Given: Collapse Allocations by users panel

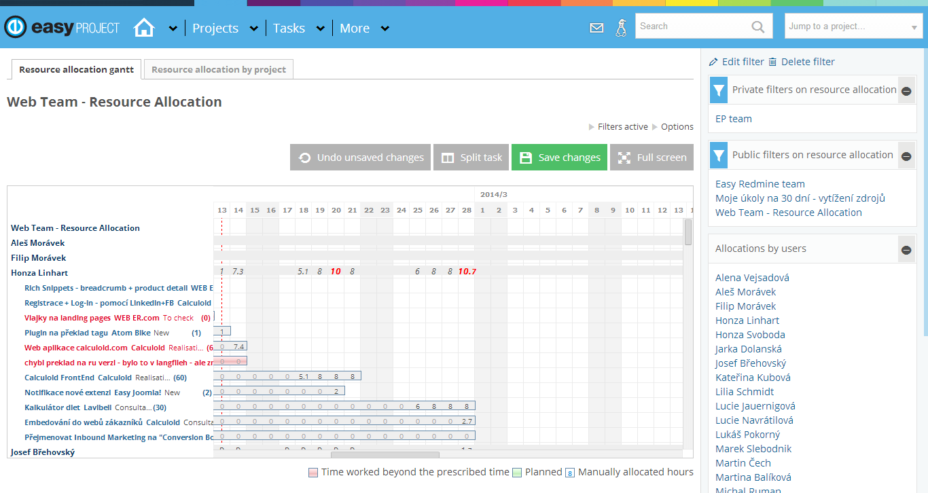Looking at the screenshot, I should coord(906,250).
